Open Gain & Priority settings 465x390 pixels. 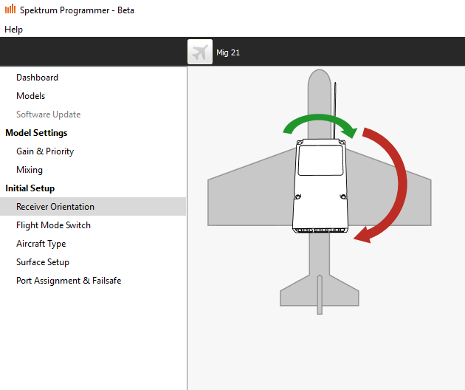point(45,151)
